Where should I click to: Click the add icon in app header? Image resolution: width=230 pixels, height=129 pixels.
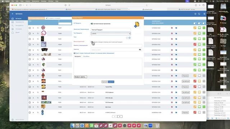(195, 14)
